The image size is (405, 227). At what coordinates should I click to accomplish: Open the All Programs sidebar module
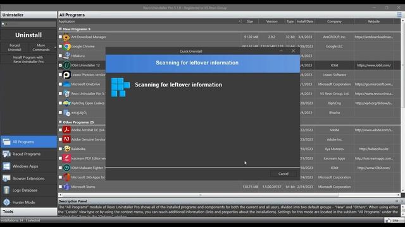pos(28,142)
